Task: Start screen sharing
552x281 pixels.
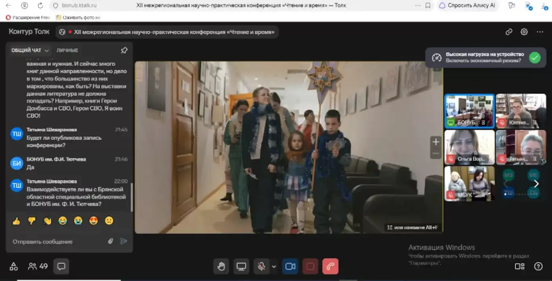Action: coord(241,267)
